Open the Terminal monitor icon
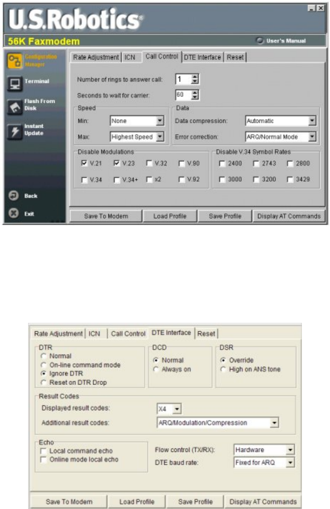The height and width of the screenshot is (509, 330). 15,84
